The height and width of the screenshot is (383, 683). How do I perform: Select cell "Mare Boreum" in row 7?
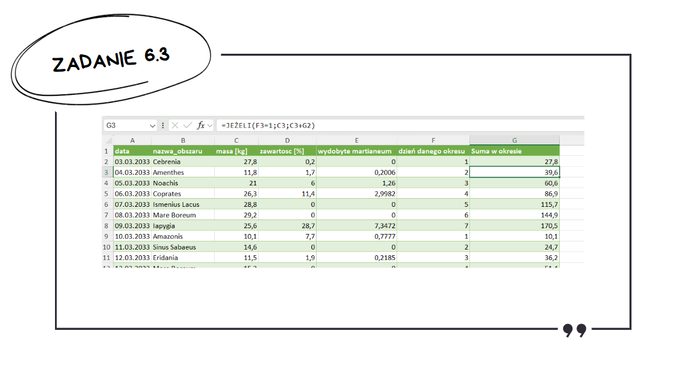[x=183, y=215]
